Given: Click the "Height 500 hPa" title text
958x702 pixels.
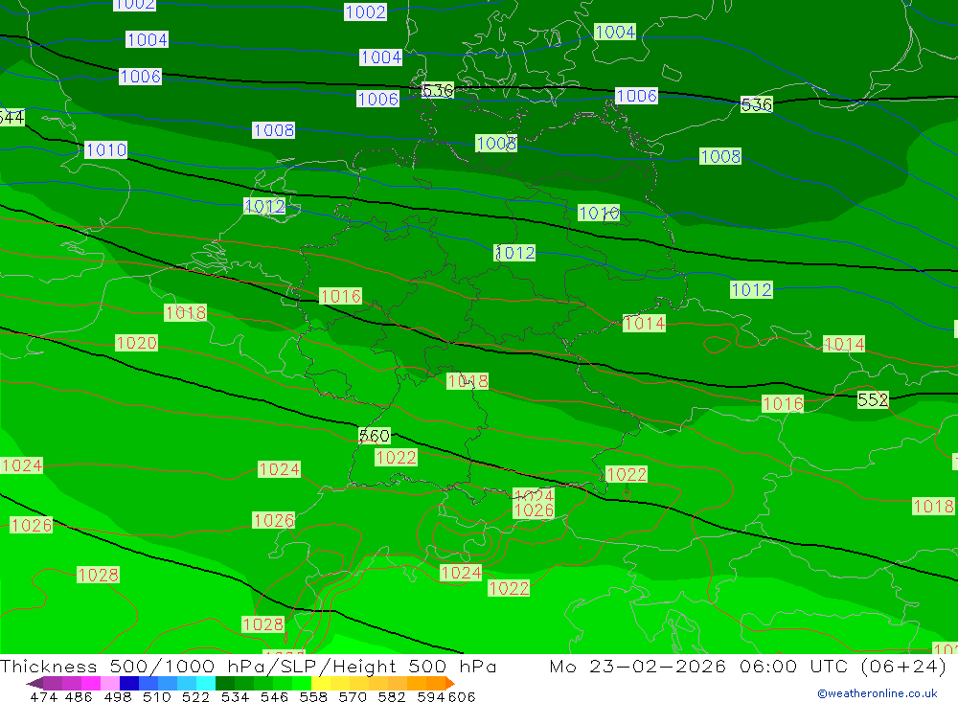Looking at the screenshot, I should [415, 666].
